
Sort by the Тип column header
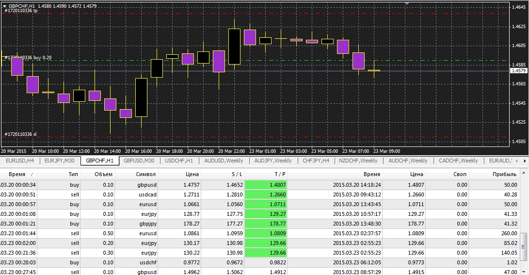59,174
